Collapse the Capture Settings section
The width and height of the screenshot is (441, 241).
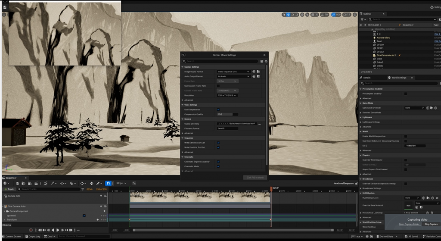[183, 67]
